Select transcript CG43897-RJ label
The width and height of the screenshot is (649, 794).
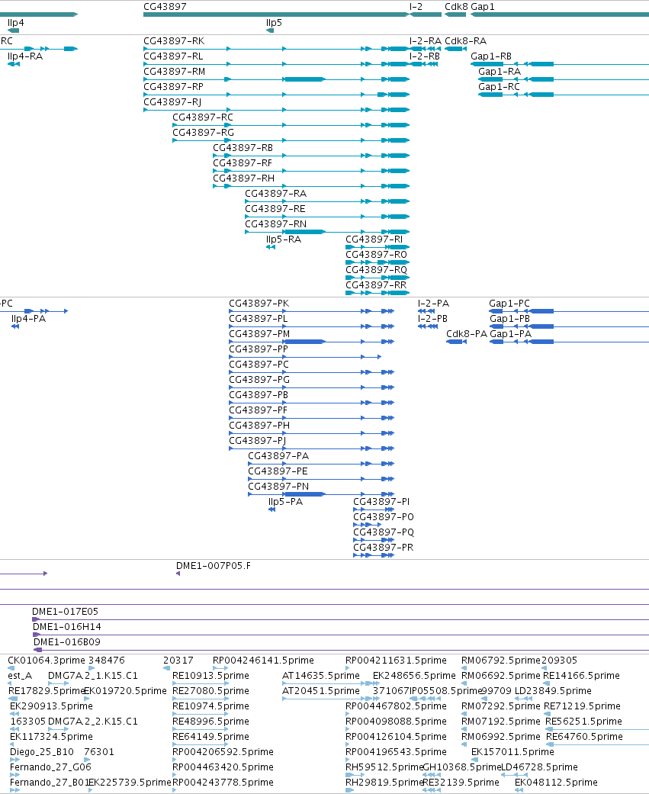(x=172, y=101)
